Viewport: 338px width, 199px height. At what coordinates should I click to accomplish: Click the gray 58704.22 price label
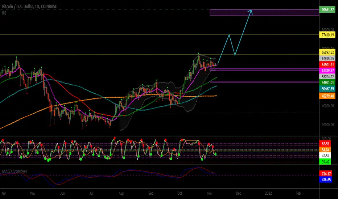(x=327, y=77)
